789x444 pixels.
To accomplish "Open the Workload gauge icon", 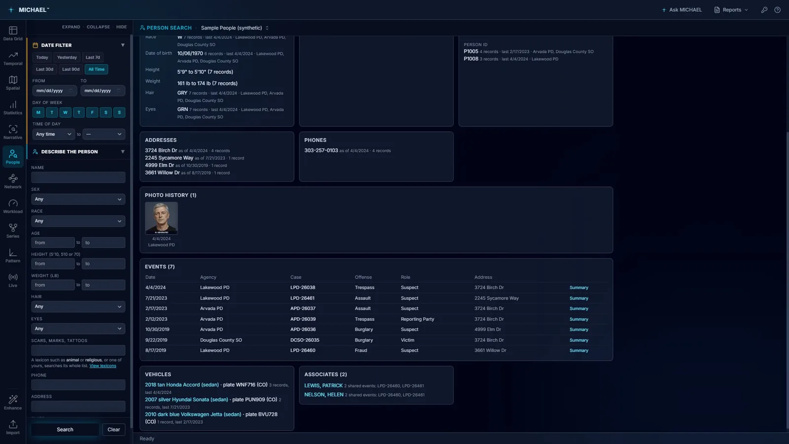I will click(13, 206).
